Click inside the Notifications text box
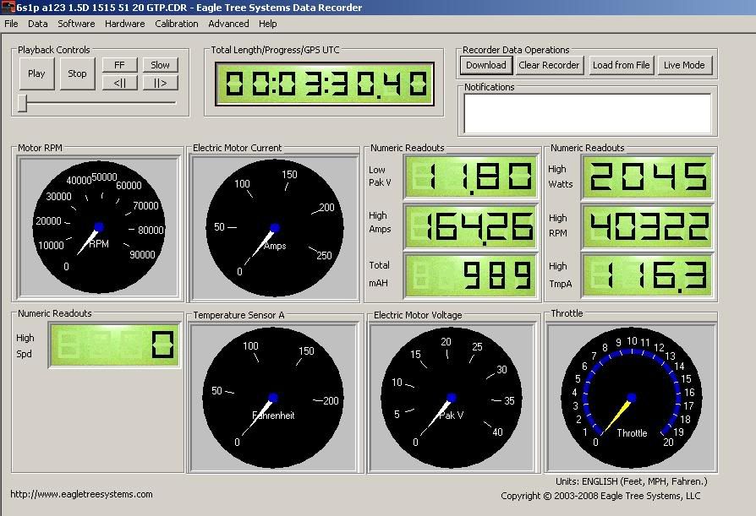 (x=587, y=113)
